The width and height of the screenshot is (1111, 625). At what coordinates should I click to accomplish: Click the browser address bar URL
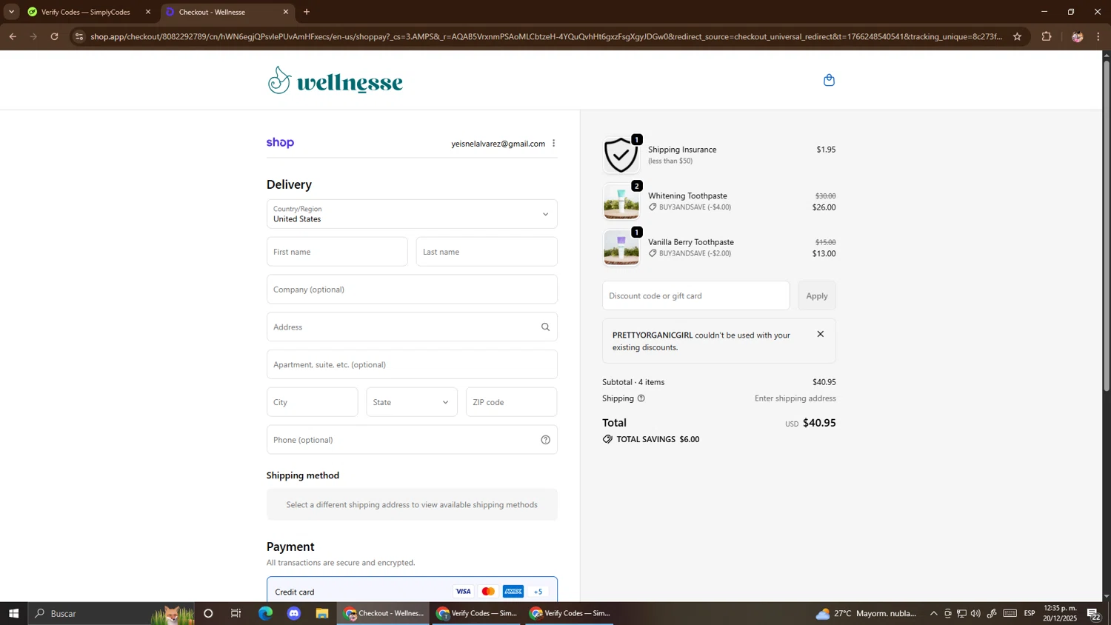pos(546,36)
